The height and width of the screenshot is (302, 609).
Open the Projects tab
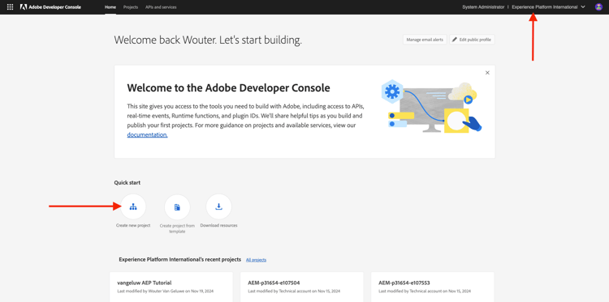[x=131, y=7]
